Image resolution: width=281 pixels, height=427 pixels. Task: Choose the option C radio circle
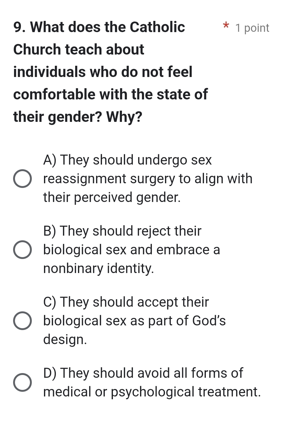[22, 321]
